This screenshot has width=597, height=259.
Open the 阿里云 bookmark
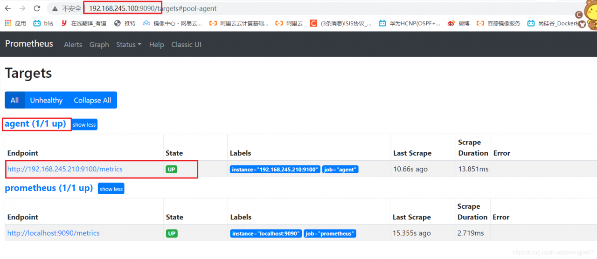(289, 23)
